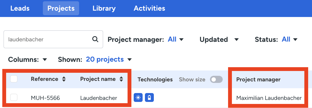This screenshot has height=108, width=312.
Task: Go to the Activities tab
Action: click(x=149, y=8)
